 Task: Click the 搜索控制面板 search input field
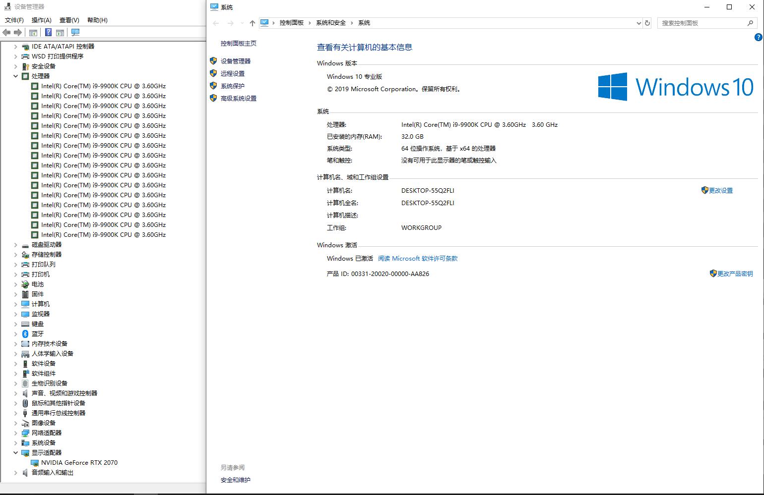point(702,23)
